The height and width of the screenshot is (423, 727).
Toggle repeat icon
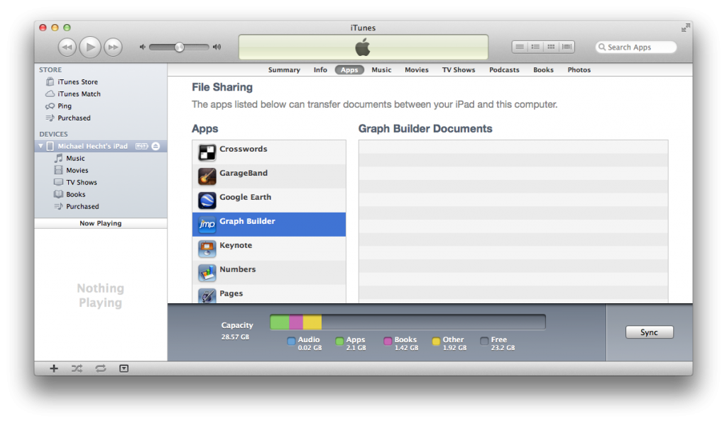tap(101, 368)
